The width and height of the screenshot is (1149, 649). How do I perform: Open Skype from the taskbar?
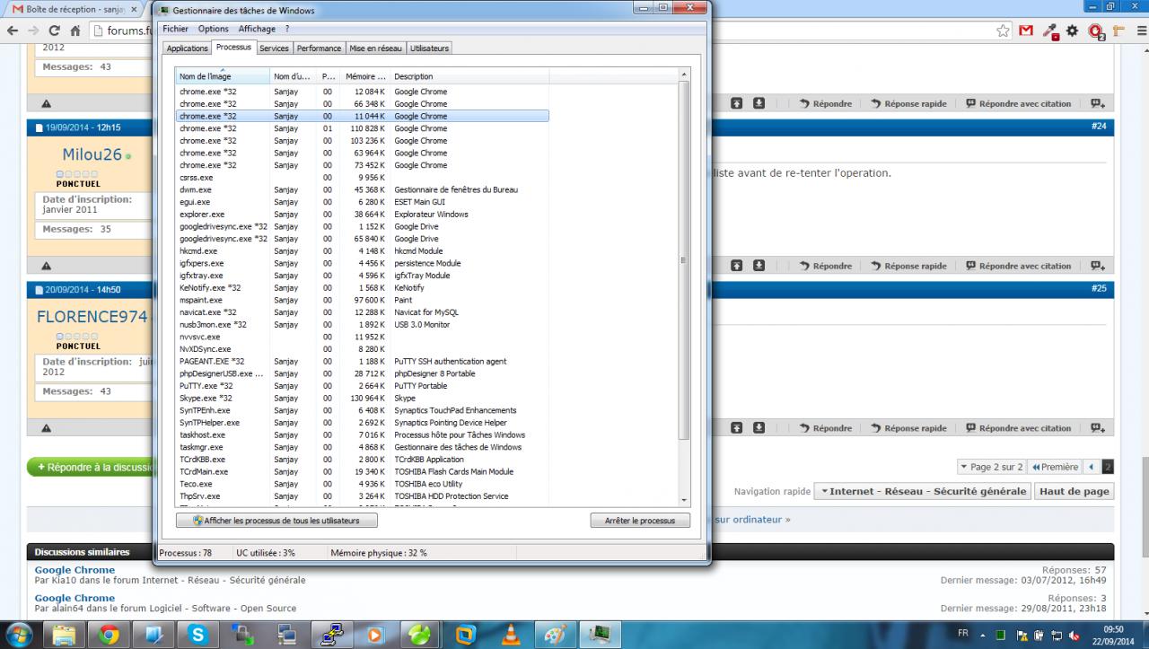click(x=197, y=636)
